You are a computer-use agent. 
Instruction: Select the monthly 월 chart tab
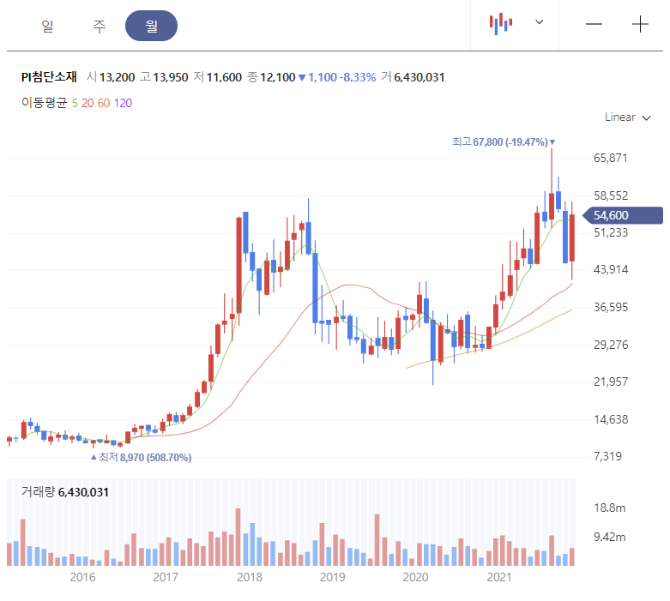pyautogui.click(x=151, y=26)
